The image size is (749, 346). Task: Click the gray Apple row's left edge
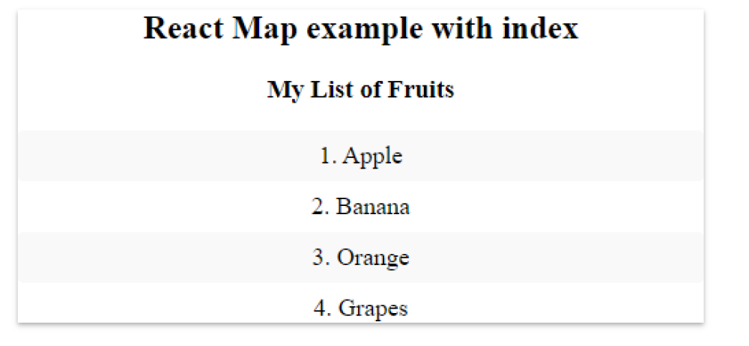tap(24, 156)
